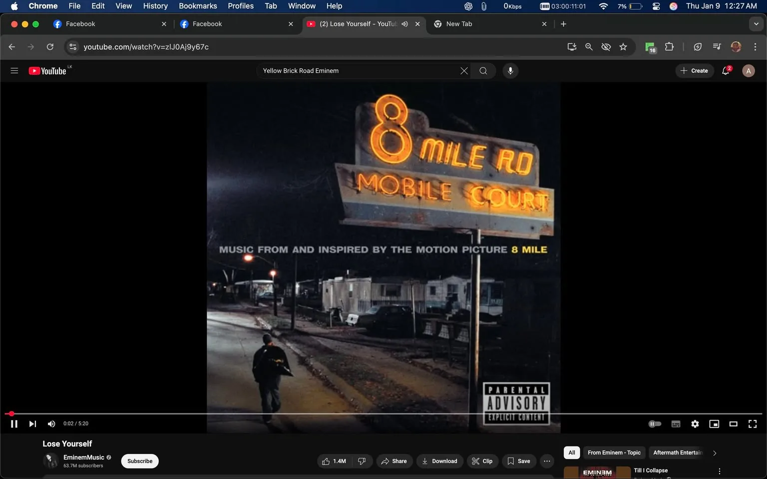Enable subtitles with the CC icon

pos(676,424)
